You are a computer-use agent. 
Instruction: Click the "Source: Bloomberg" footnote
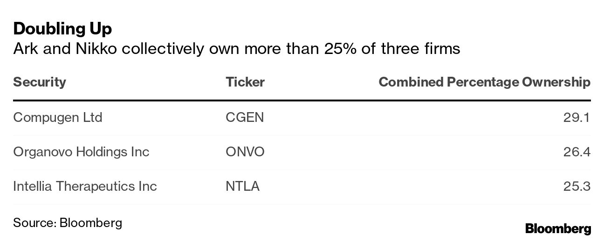point(68,222)
